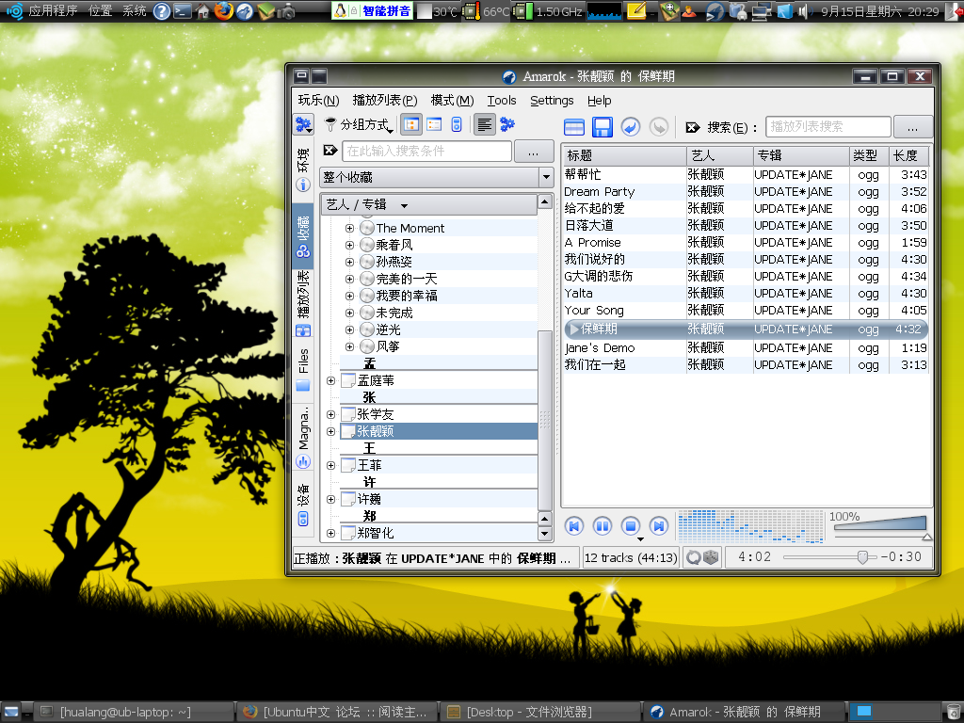This screenshot has width=964, height=723.
Task: Pause the current song
Action: tap(602, 526)
